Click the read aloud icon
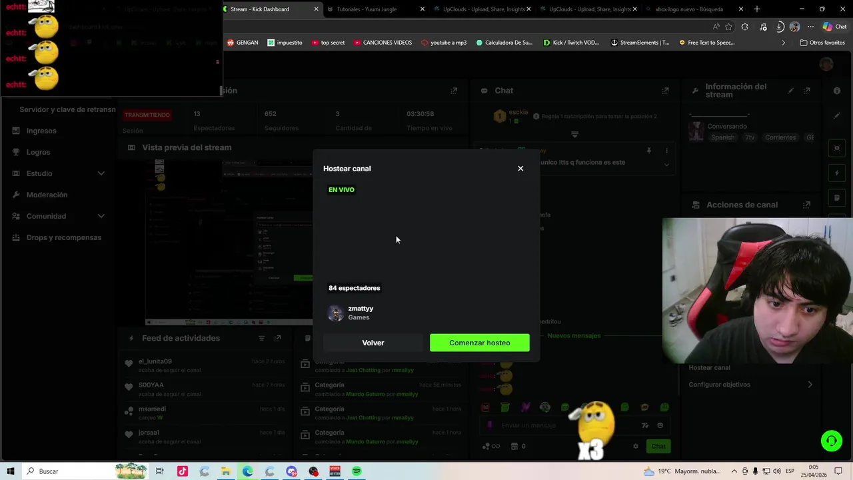This screenshot has width=853, height=480. pyautogui.click(x=716, y=27)
